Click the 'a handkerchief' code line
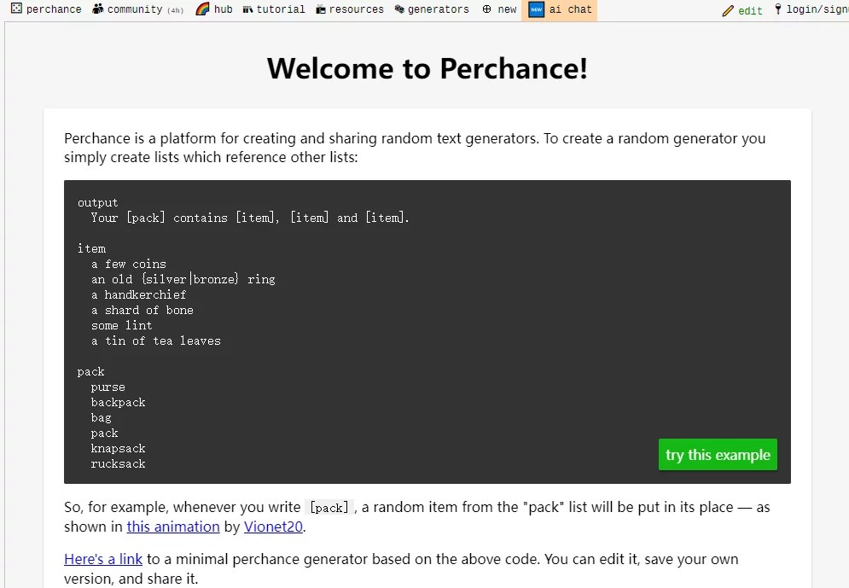The height and width of the screenshot is (588, 849). click(138, 294)
